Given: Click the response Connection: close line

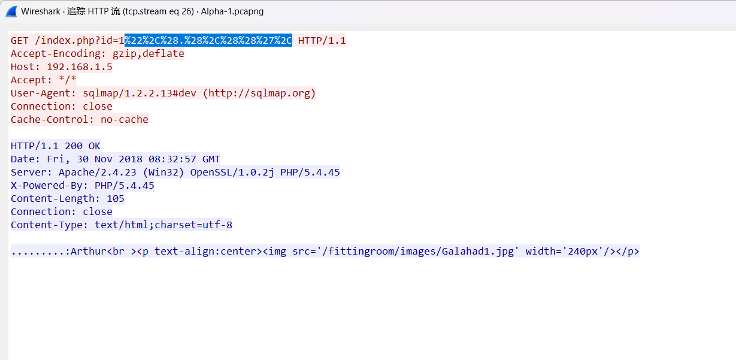Looking at the screenshot, I should (x=62, y=212).
